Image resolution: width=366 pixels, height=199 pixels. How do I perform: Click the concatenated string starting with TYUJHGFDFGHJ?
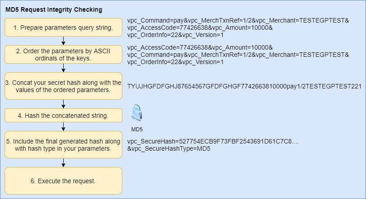[x=244, y=86]
